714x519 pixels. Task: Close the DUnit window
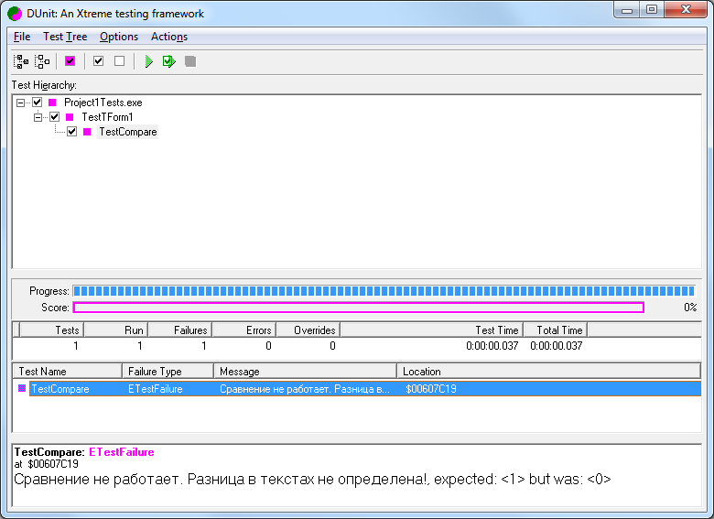coord(686,9)
